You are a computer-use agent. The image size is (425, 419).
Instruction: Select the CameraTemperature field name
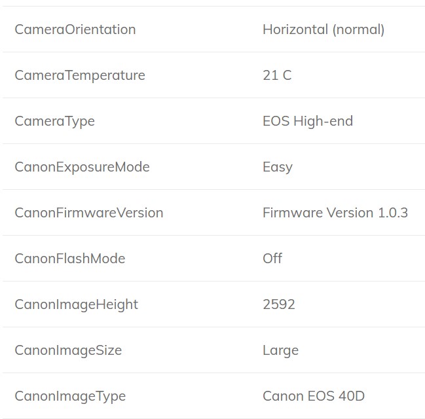(80, 75)
